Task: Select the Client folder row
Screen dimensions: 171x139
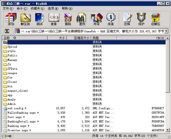Action: pos(84,82)
